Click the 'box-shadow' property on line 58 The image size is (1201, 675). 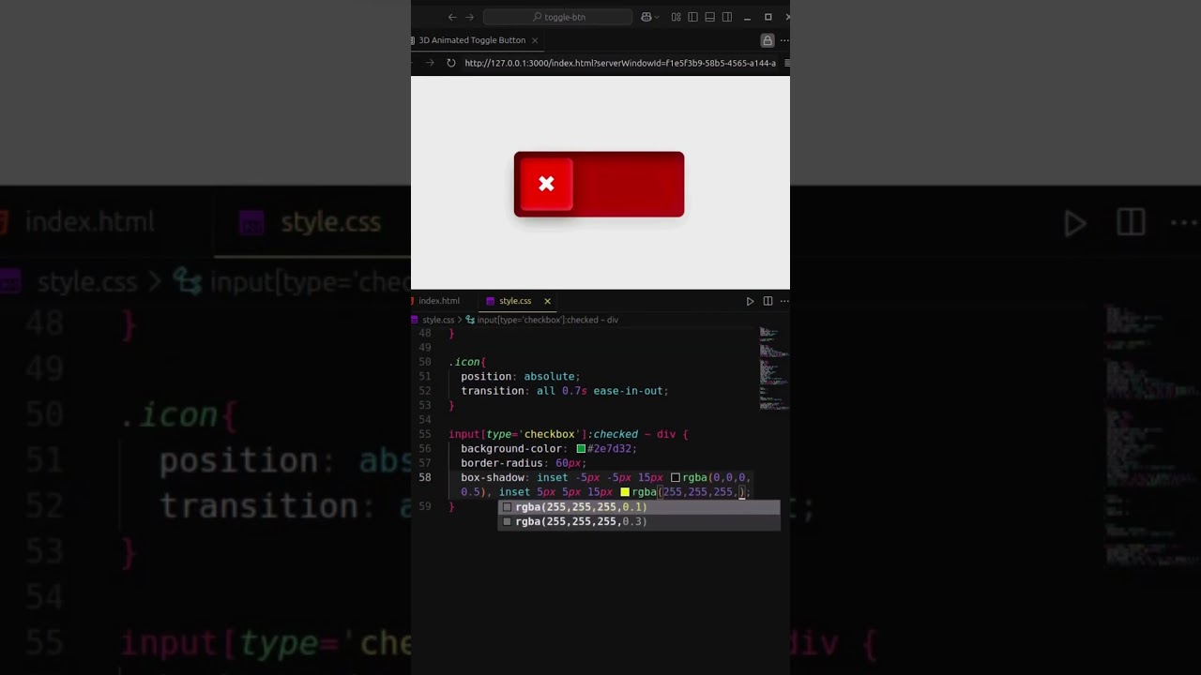492,478
